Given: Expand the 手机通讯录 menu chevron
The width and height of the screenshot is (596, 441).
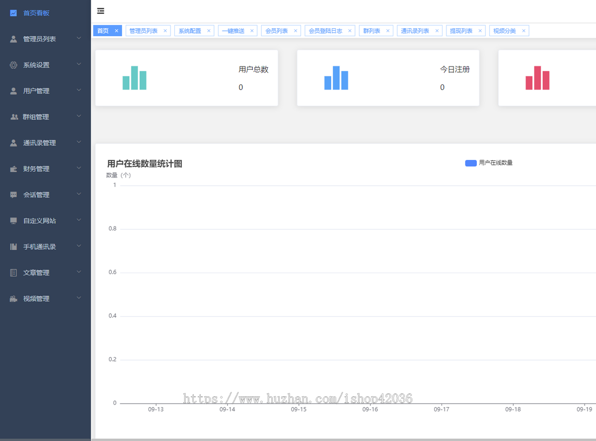Looking at the screenshot, I should [x=79, y=245].
